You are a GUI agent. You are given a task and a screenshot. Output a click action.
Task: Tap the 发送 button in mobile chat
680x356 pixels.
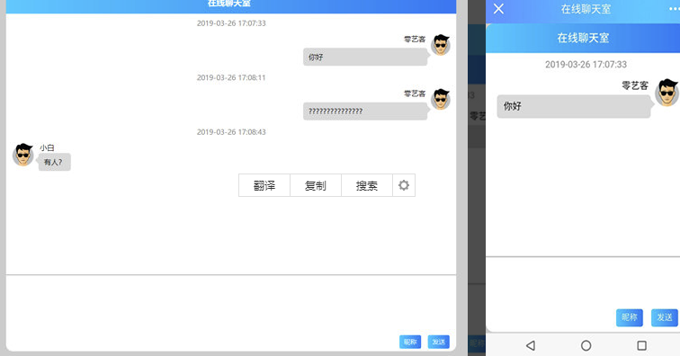coord(665,317)
